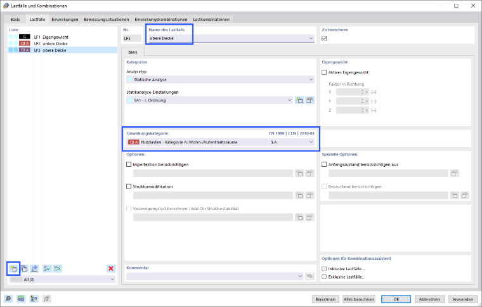Click the import load cases icon below list
The width and height of the screenshot is (482, 307).
point(34,268)
